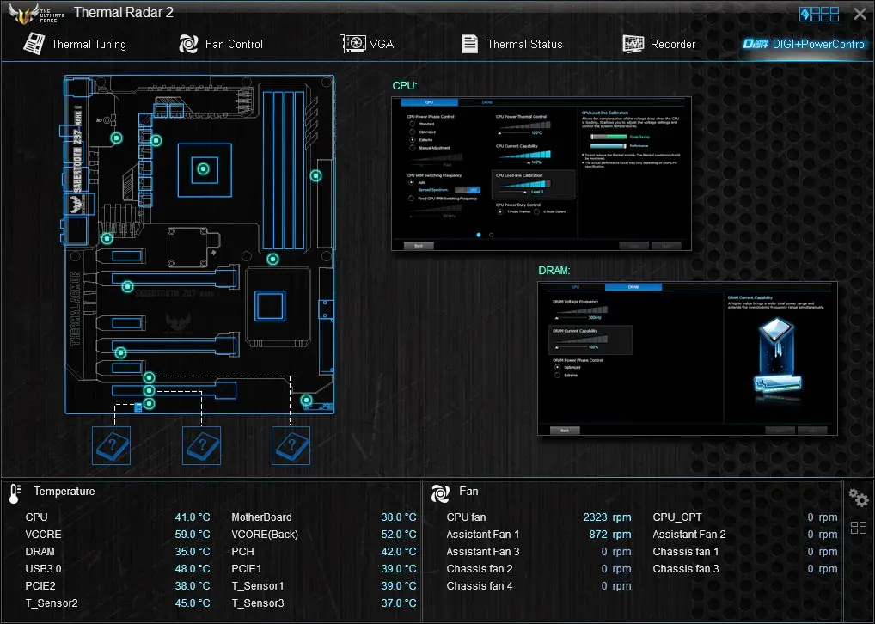The height and width of the screenshot is (624, 875).
Task: Select the sensor dot at the board's bottom-right corner
Action: click(306, 401)
